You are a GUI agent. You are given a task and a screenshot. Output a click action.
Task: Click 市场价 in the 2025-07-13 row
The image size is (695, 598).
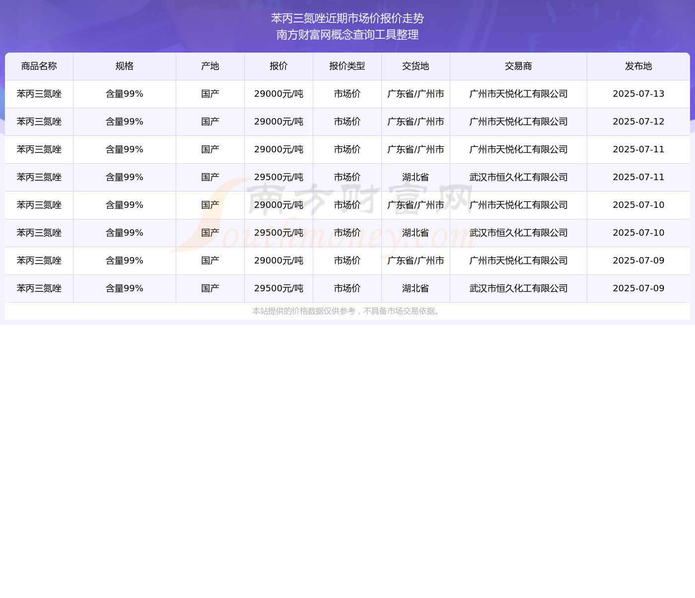click(x=347, y=94)
